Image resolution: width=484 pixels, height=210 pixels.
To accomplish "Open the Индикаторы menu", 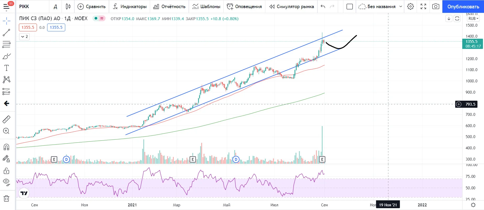I will 130,7.
